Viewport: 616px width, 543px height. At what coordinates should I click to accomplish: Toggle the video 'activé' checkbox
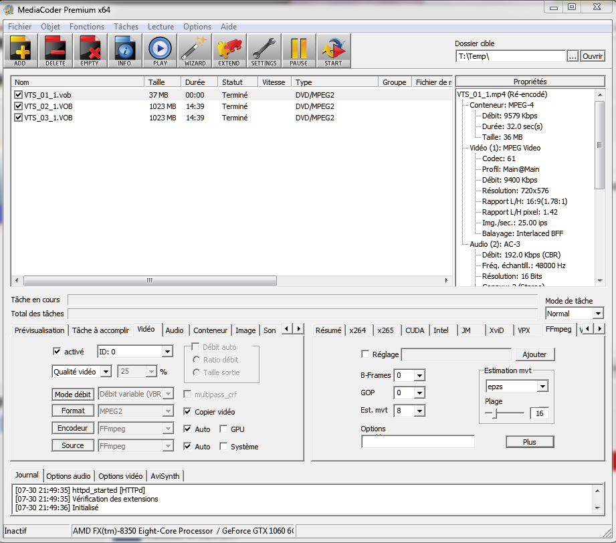57,351
